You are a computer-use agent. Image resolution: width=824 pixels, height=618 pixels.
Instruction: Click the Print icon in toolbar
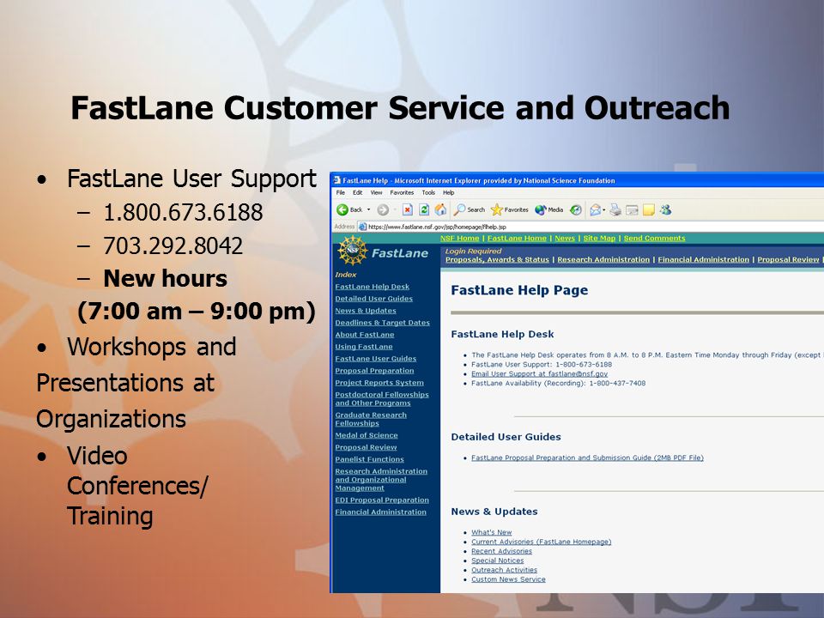615,209
